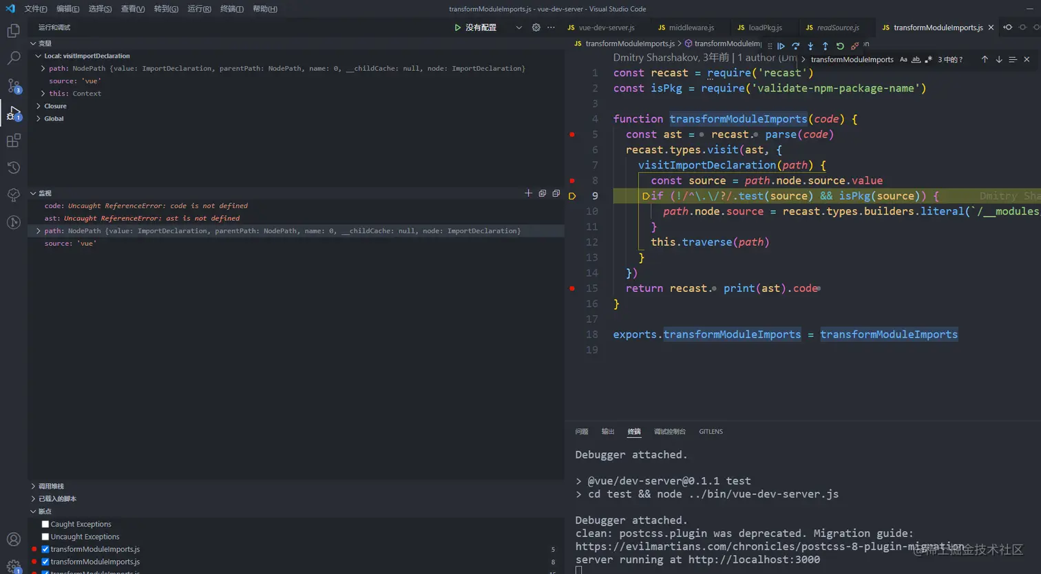Open the 终端 menu
Image resolution: width=1041 pixels, height=574 pixels.
[x=232, y=8]
